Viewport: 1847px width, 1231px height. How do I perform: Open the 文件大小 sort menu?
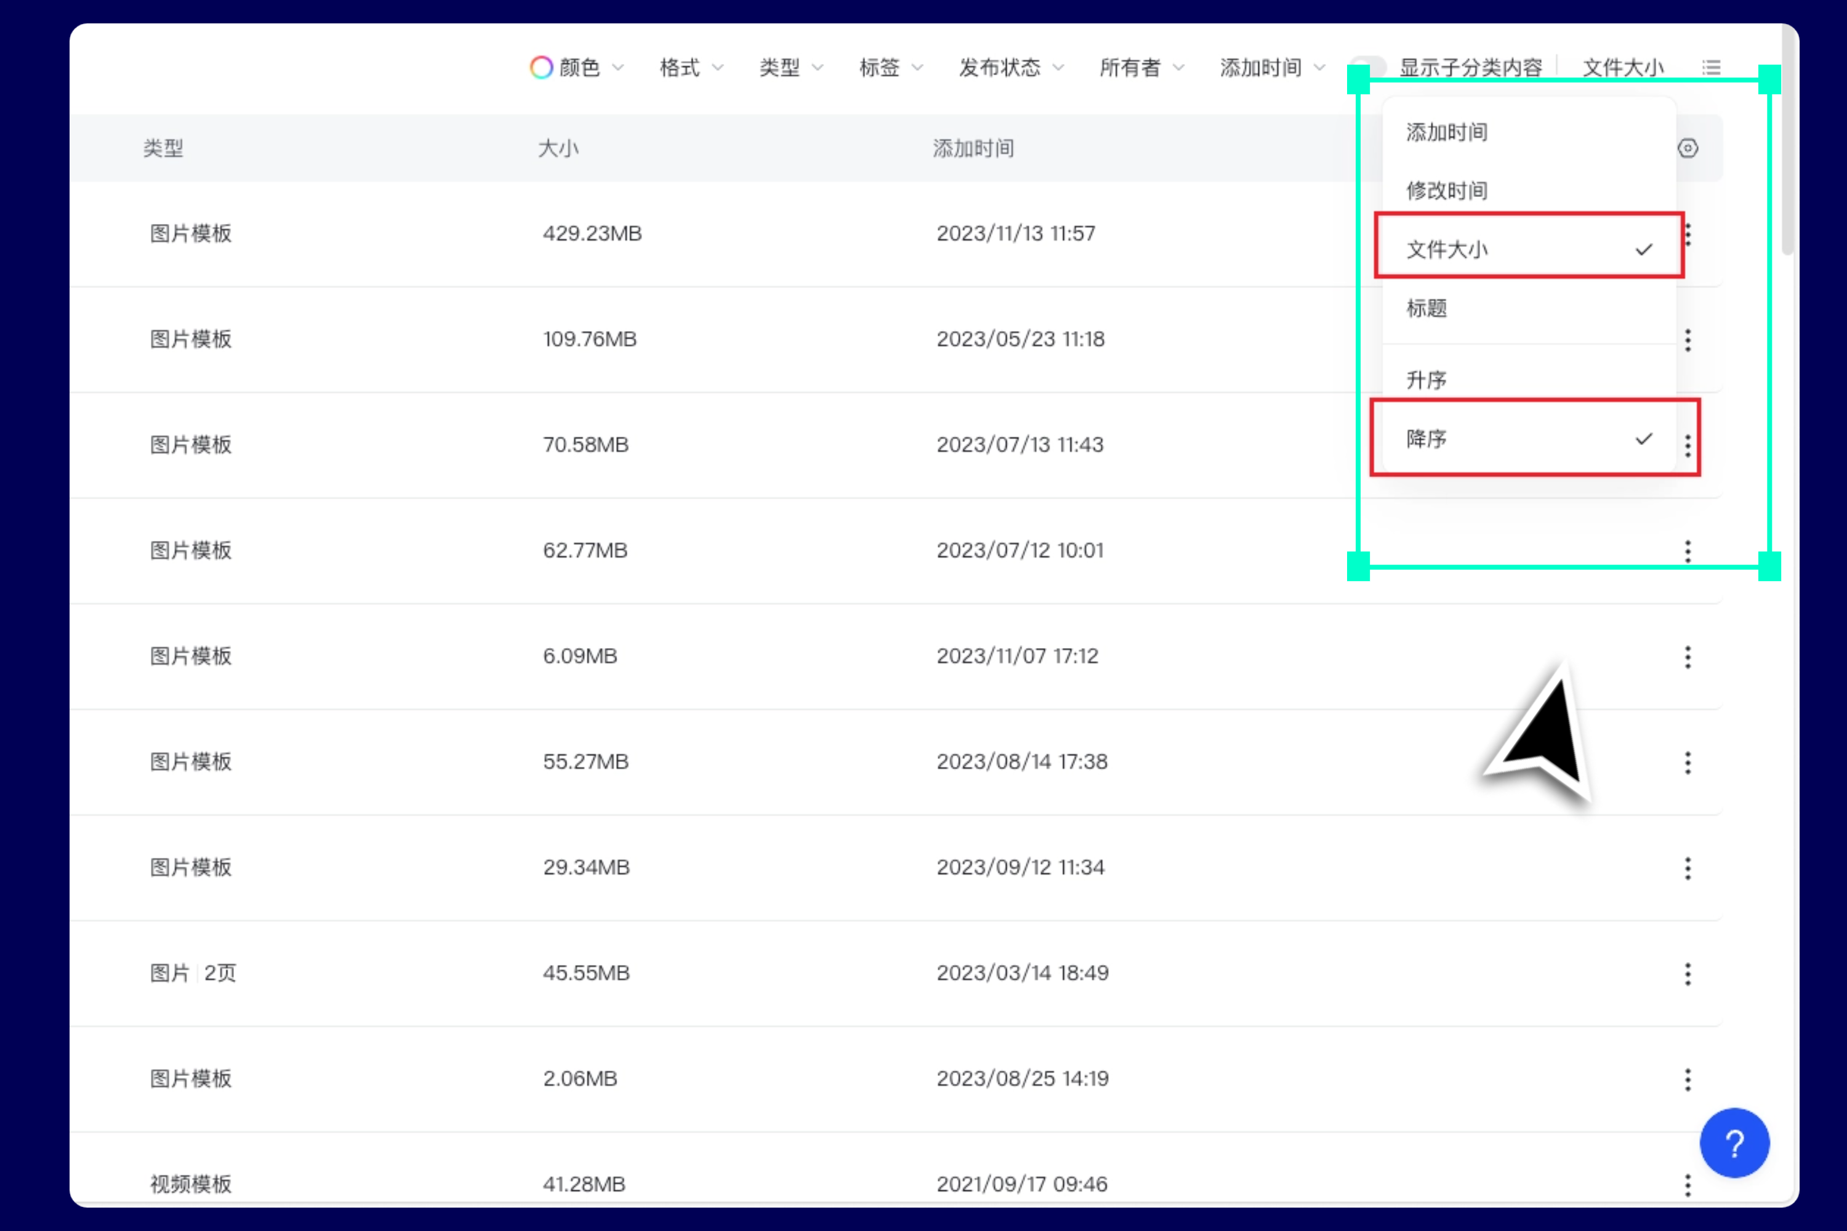tap(1622, 68)
